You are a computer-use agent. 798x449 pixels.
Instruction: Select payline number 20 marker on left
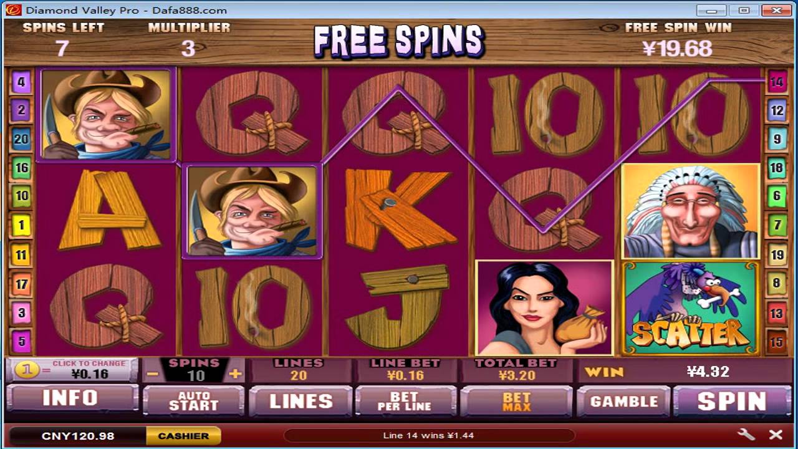(x=21, y=139)
